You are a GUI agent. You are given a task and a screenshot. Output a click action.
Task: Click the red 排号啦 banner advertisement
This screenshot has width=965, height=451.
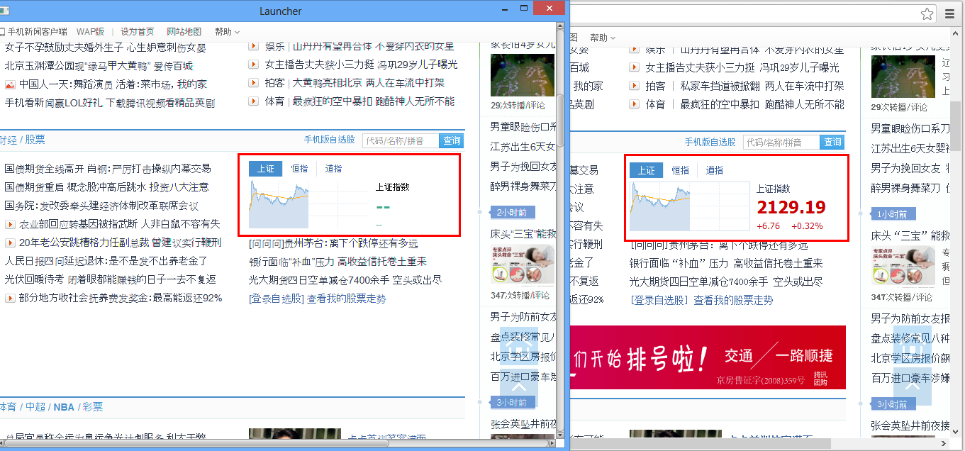708,357
